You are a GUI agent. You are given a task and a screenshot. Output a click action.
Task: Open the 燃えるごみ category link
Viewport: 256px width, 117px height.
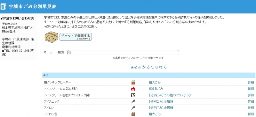click(x=156, y=89)
